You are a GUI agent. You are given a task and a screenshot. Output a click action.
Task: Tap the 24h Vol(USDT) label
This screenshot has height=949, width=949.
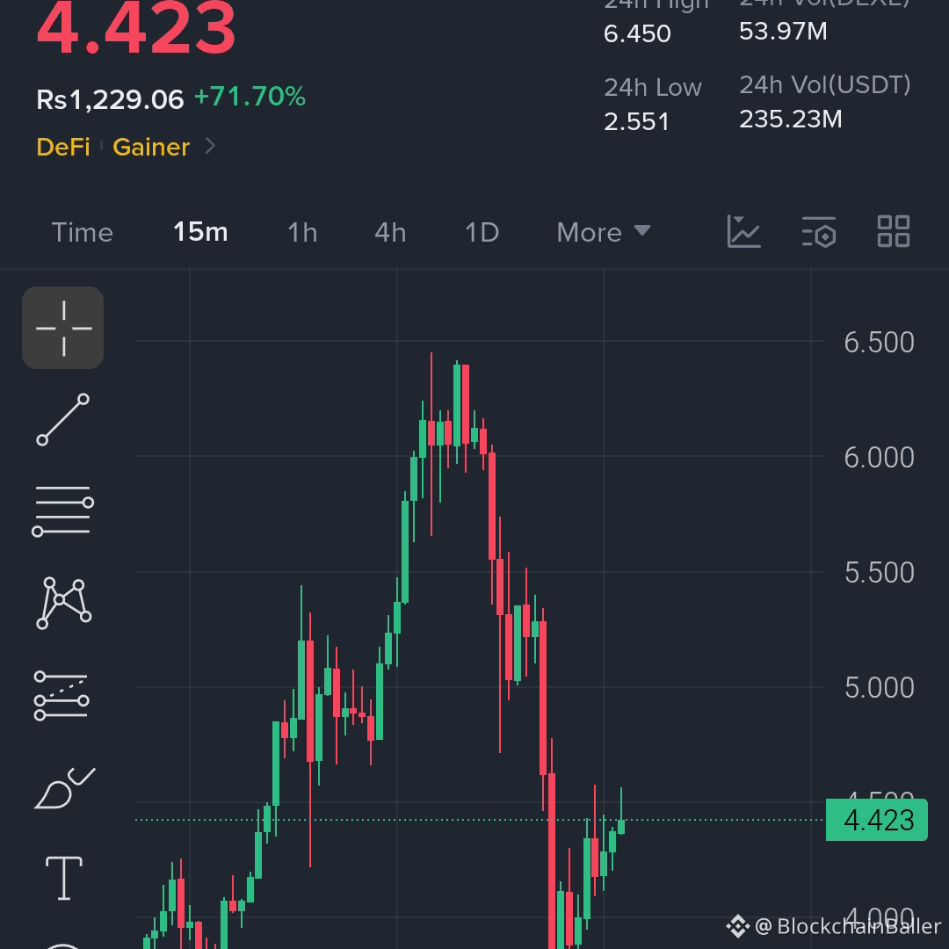825,85
